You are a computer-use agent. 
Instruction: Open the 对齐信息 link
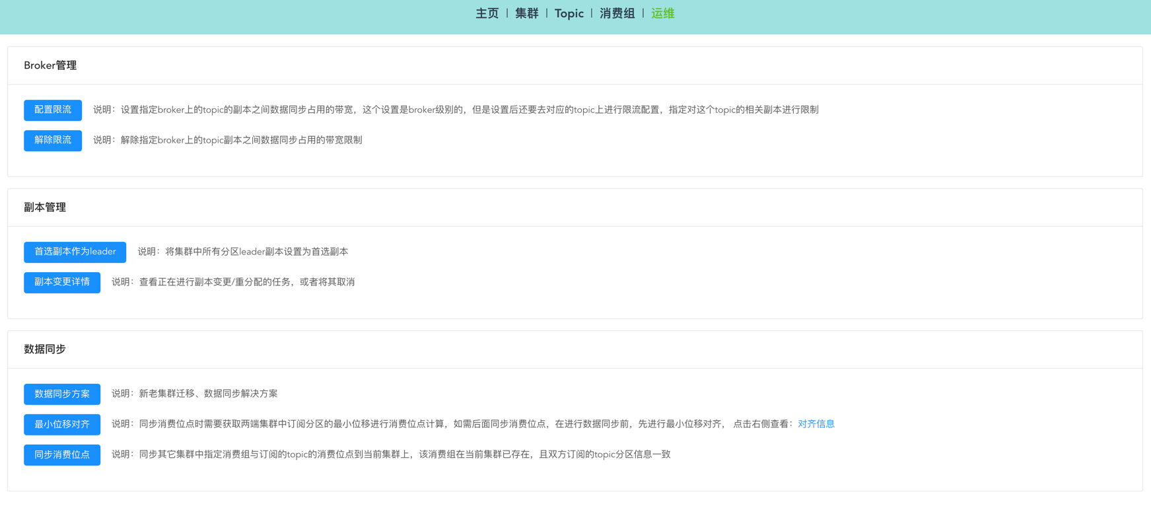tap(816, 424)
